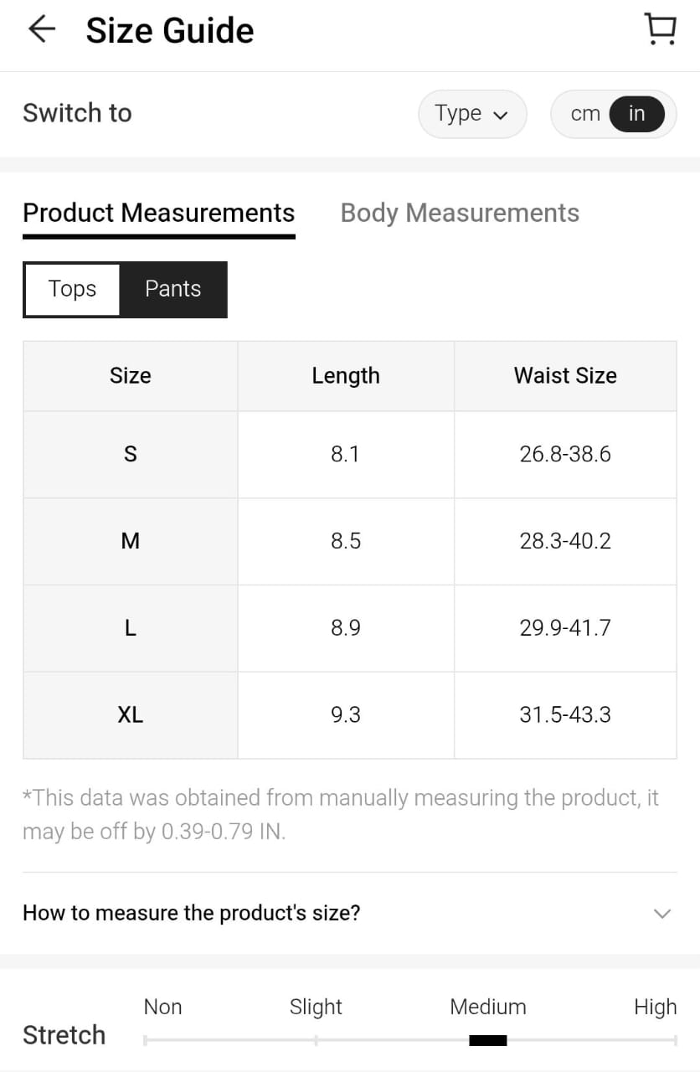Click the chevron beside the measuring question
The width and height of the screenshot is (700, 1072).
pyautogui.click(x=661, y=913)
